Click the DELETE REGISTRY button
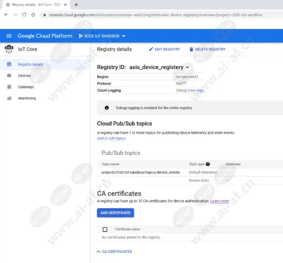This screenshot has height=263, width=283. coord(207,49)
